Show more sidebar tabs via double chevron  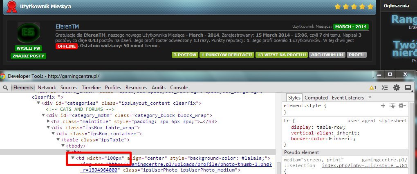pos(370,98)
